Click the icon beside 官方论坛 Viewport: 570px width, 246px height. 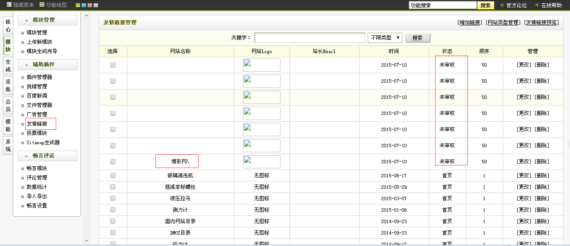pos(501,6)
